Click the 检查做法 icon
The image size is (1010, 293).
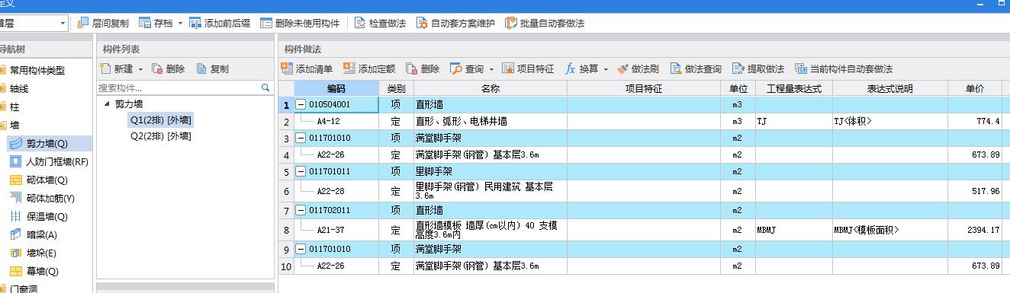360,24
